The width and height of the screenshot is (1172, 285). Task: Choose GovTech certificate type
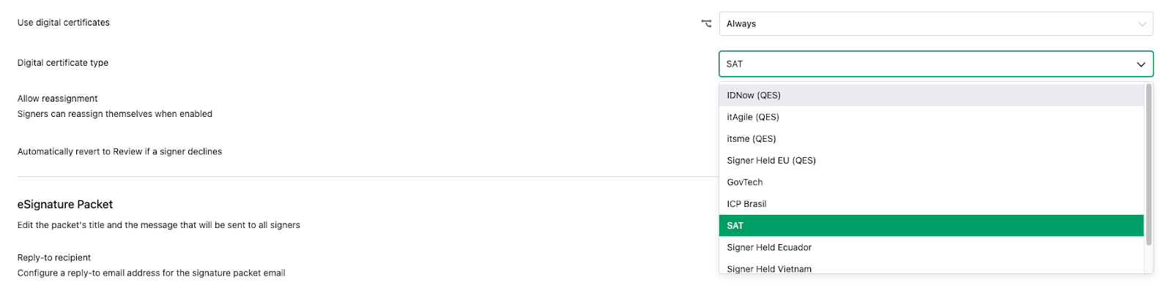pos(931,182)
